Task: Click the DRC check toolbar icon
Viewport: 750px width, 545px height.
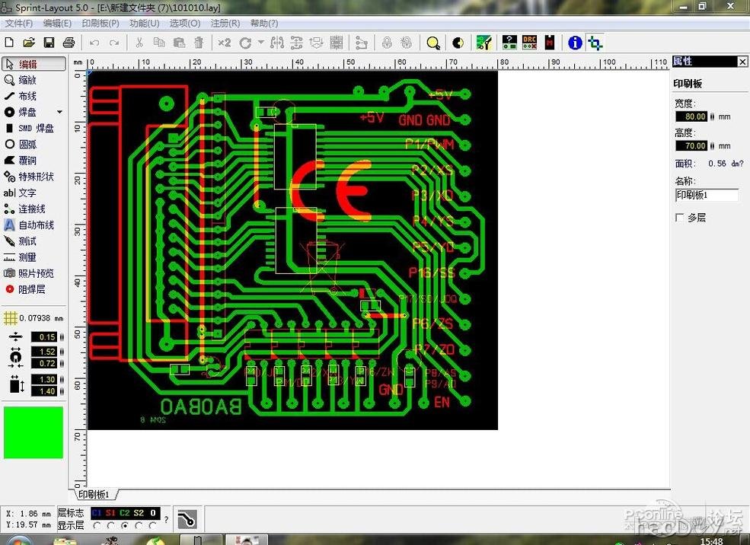Action: coord(529,43)
